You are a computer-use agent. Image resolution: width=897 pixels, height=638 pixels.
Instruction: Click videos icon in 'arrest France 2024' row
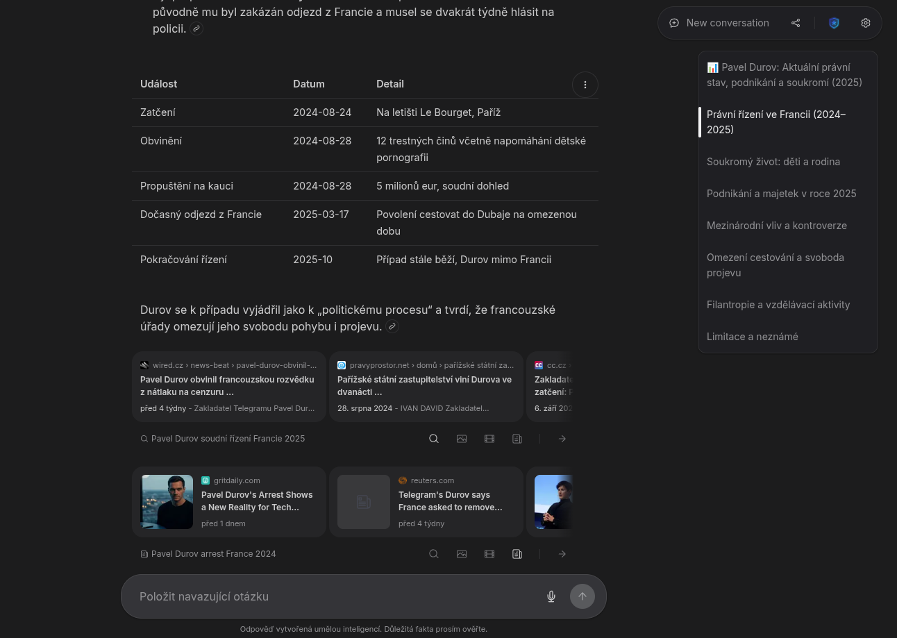tap(489, 554)
